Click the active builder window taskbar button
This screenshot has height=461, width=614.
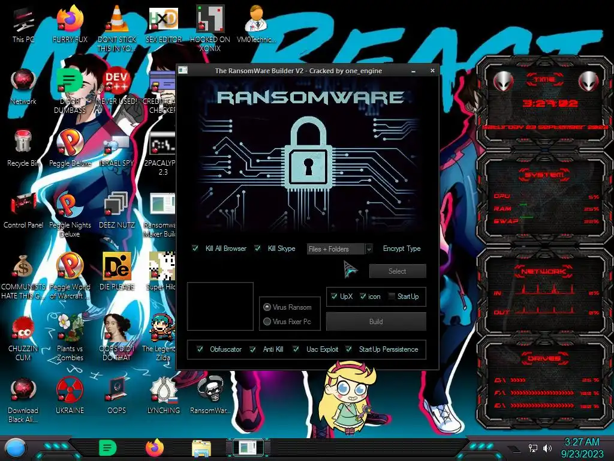pyautogui.click(x=249, y=448)
